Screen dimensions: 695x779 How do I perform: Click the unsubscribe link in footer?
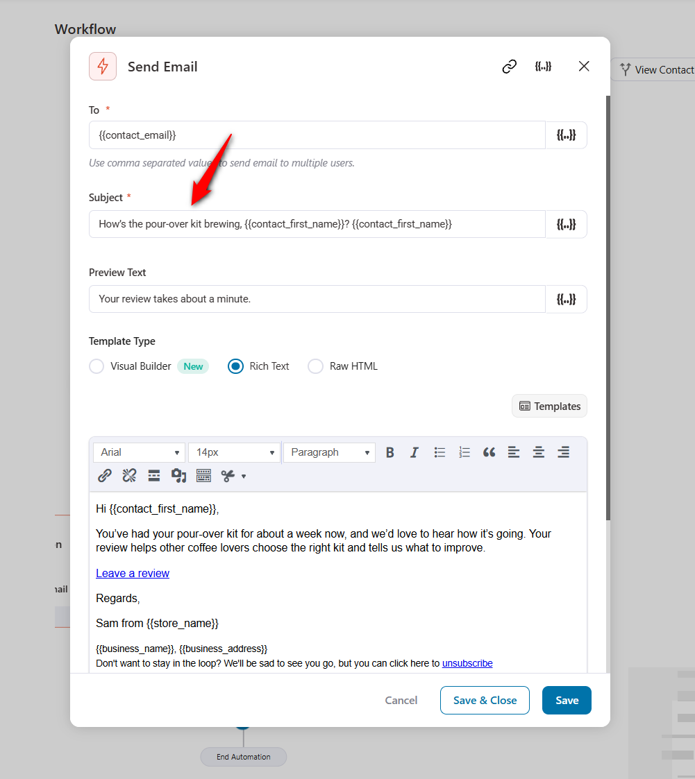click(x=467, y=663)
